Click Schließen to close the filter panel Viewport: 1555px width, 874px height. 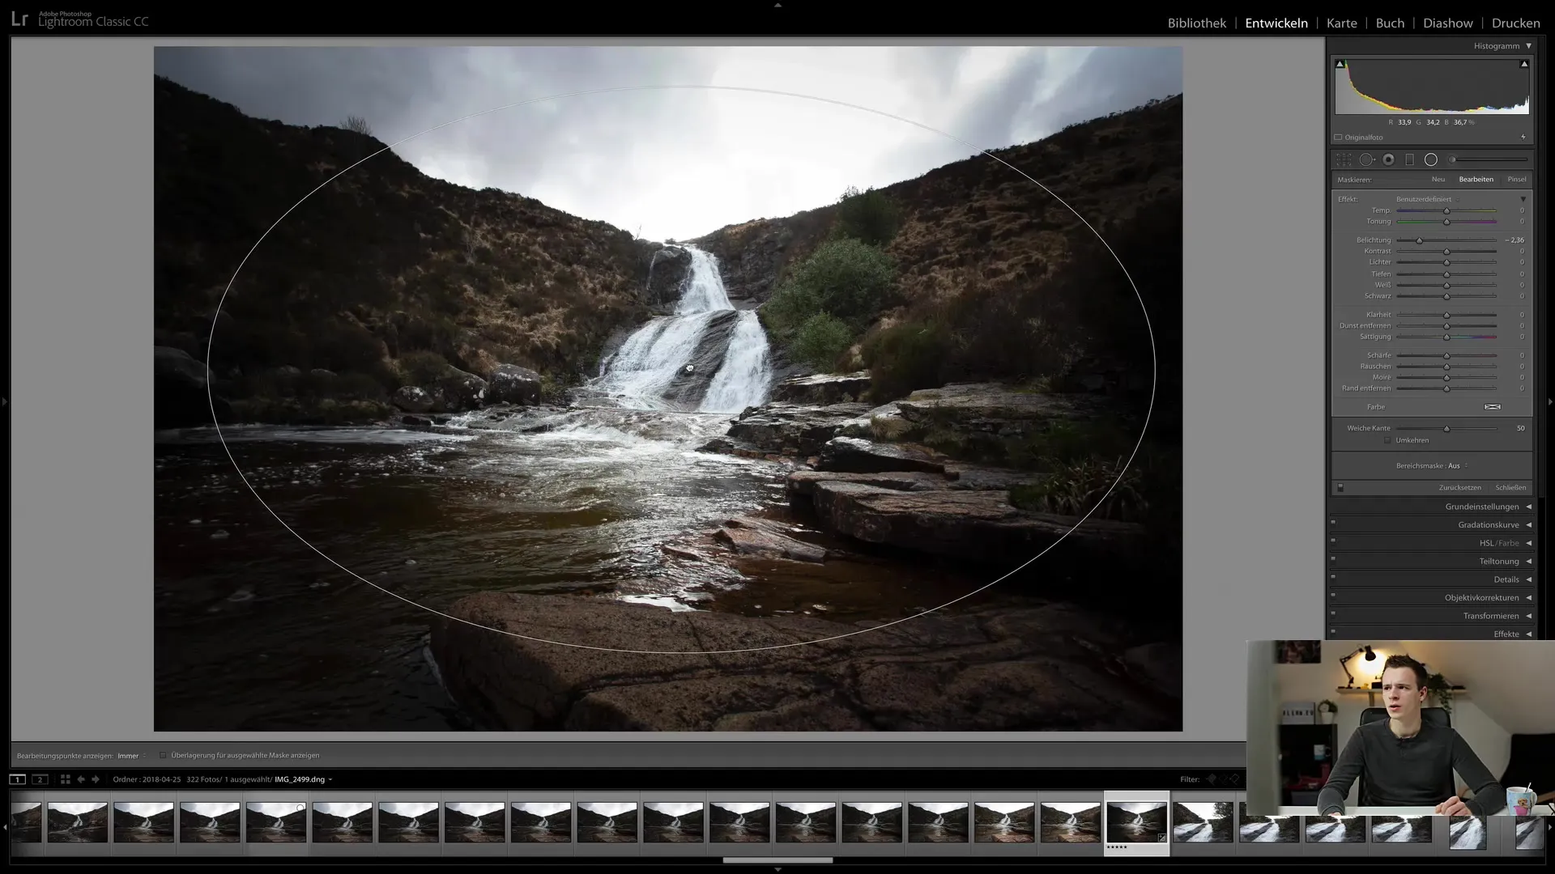[1510, 488]
